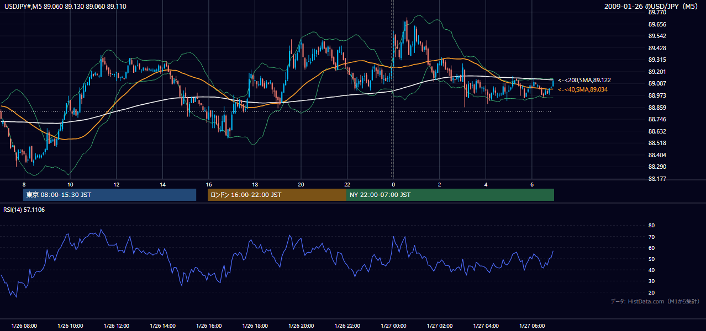Click the 東京 08:00-15:30 JST session bar
Screen dimensions: 706x331
coord(110,195)
